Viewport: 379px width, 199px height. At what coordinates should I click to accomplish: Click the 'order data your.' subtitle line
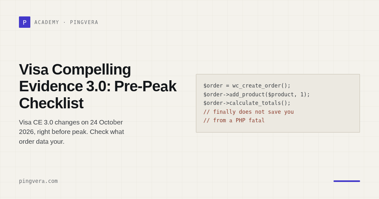click(42, 142)
